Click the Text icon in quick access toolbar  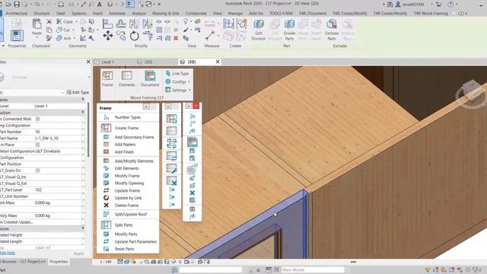100,5
